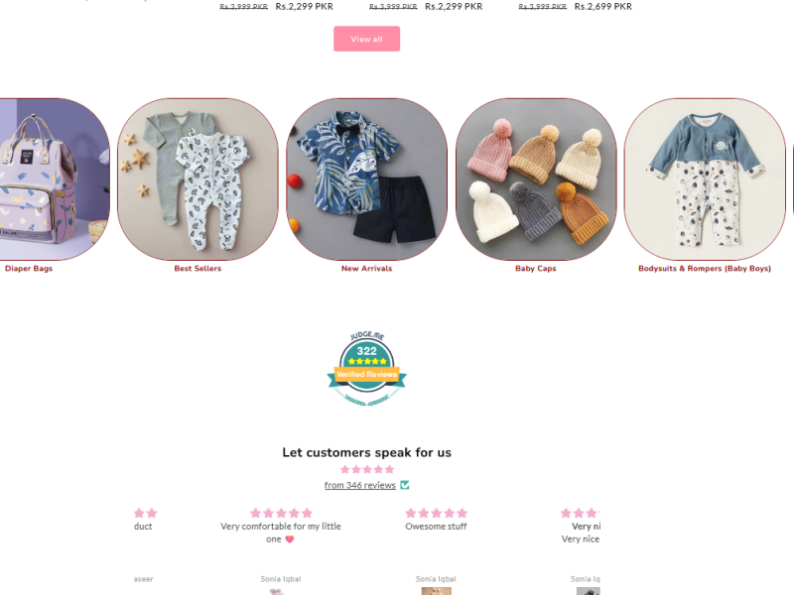
Task: Click the Rs.2,699 PKR product price
Action: (x=603, y=7)
